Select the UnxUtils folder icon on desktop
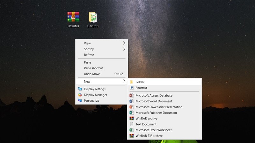Image resolution: width=255 pixels, height=143 pixels. pyautogui.click(x=93, y=17)
